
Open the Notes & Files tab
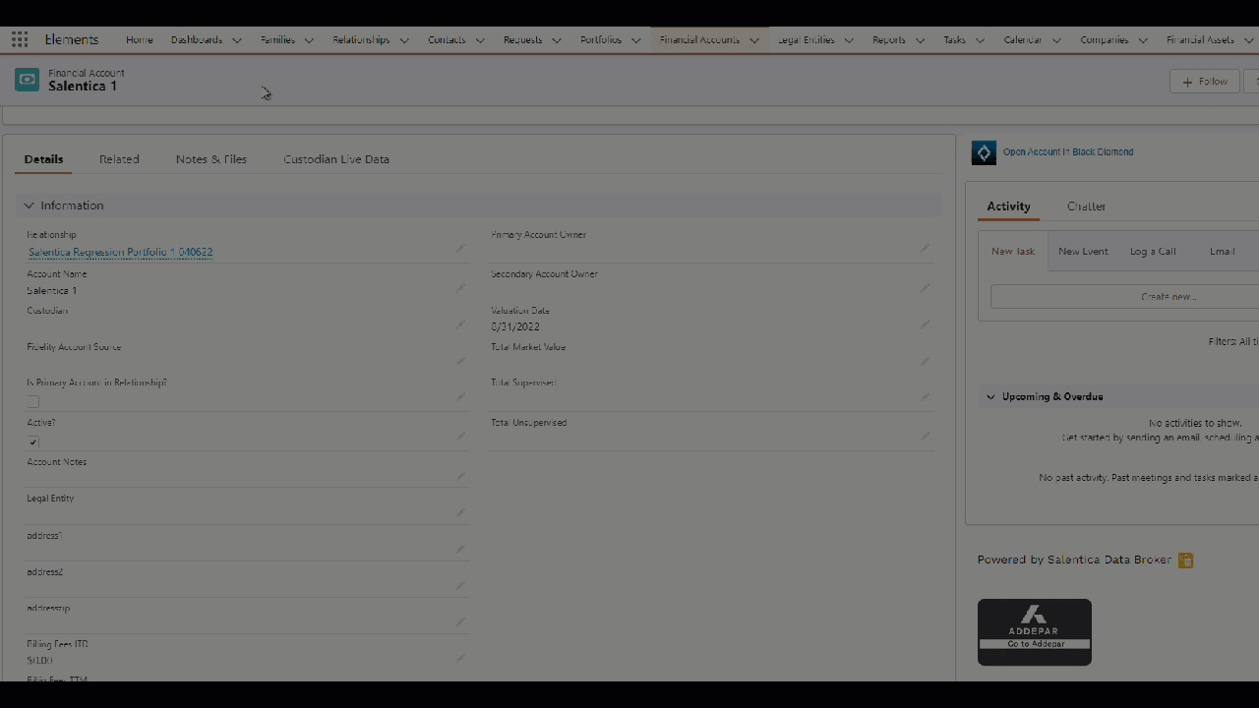211,159
